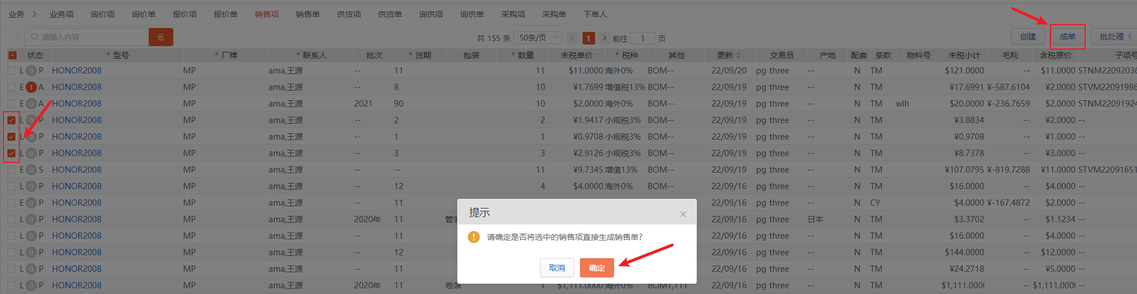Switch to the 销售单 tab
Screen dimensions: 1137x294
click(x=307, y=14)
